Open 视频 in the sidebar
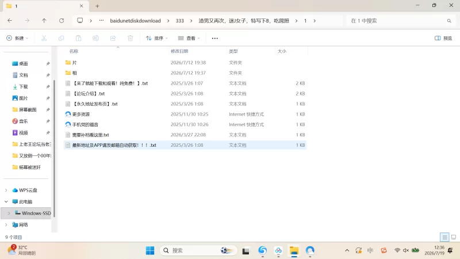This screenshot has height=259, width=460. 24,133
